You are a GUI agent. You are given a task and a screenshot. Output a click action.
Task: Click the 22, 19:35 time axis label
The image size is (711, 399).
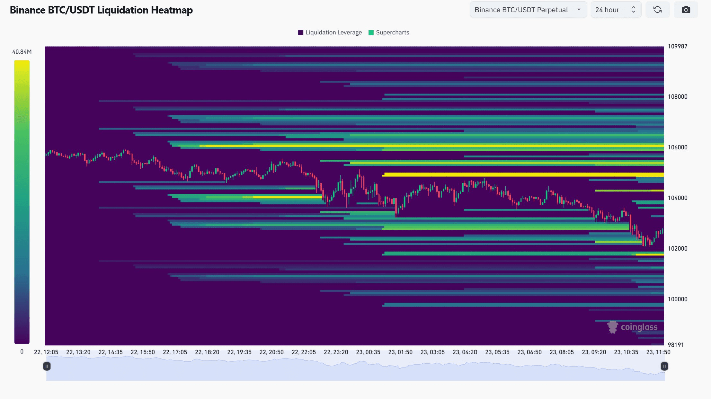coord(239,352)
